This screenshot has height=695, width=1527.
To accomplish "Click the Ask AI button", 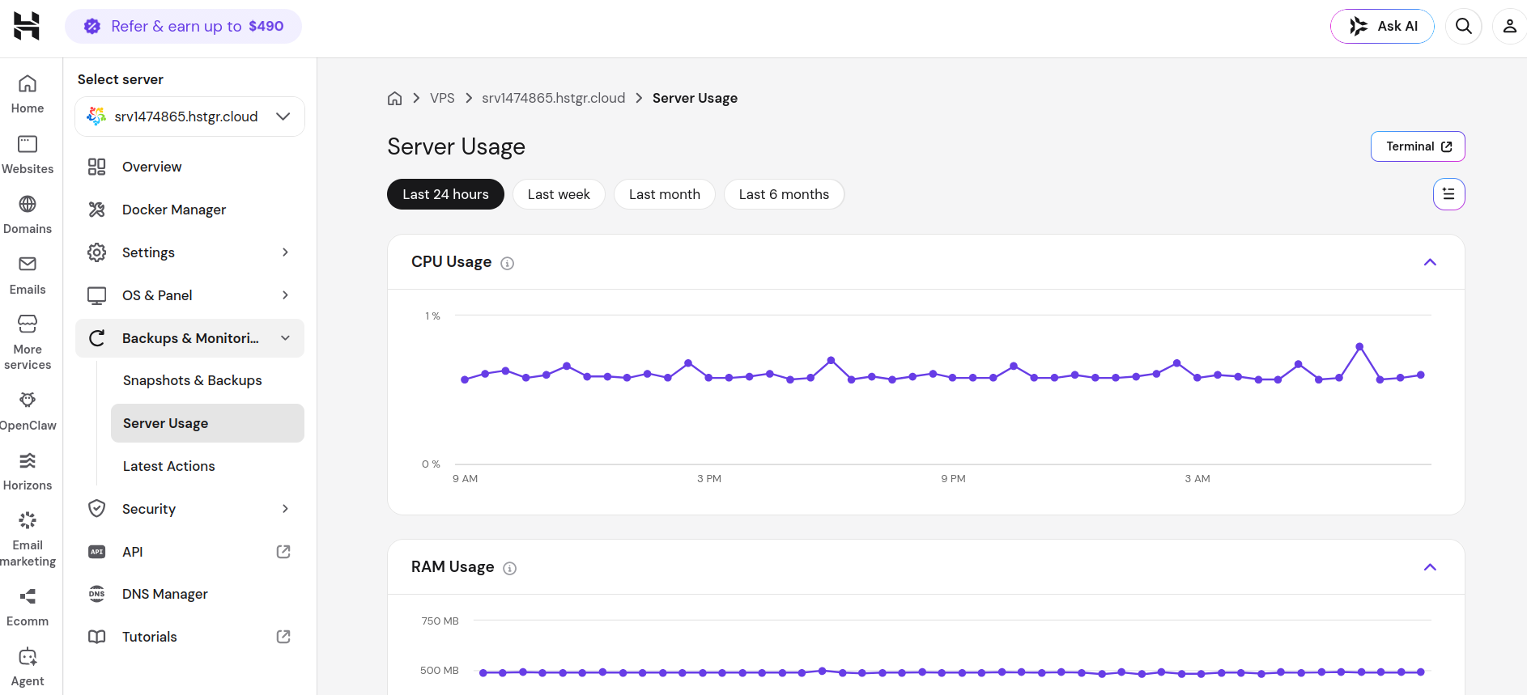I will coord(1382,26).
